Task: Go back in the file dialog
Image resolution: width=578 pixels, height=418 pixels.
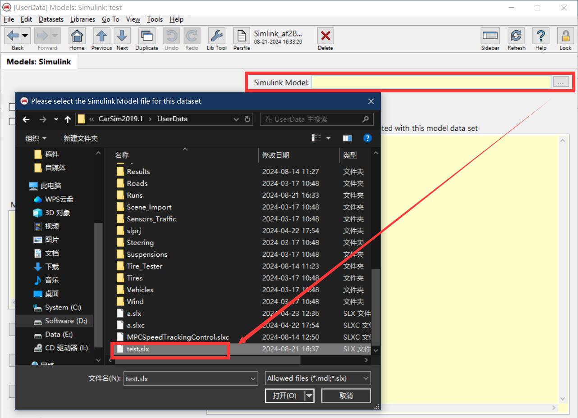Action: (x=26, y=119)
